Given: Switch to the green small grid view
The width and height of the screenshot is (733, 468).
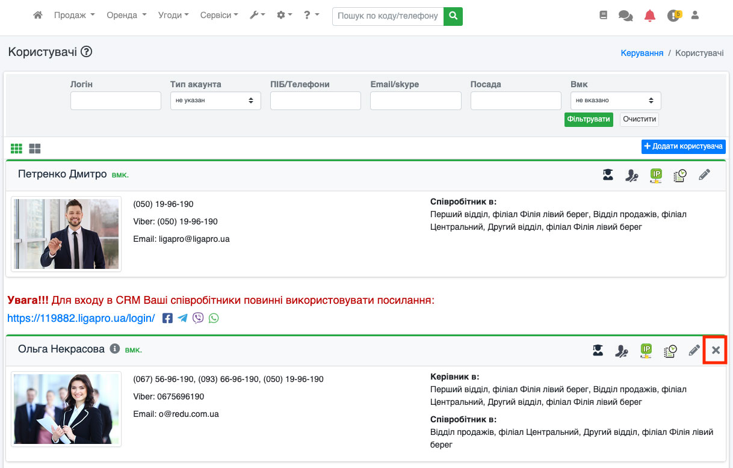Looking at the screenshot, I should [x=16, y=149].
